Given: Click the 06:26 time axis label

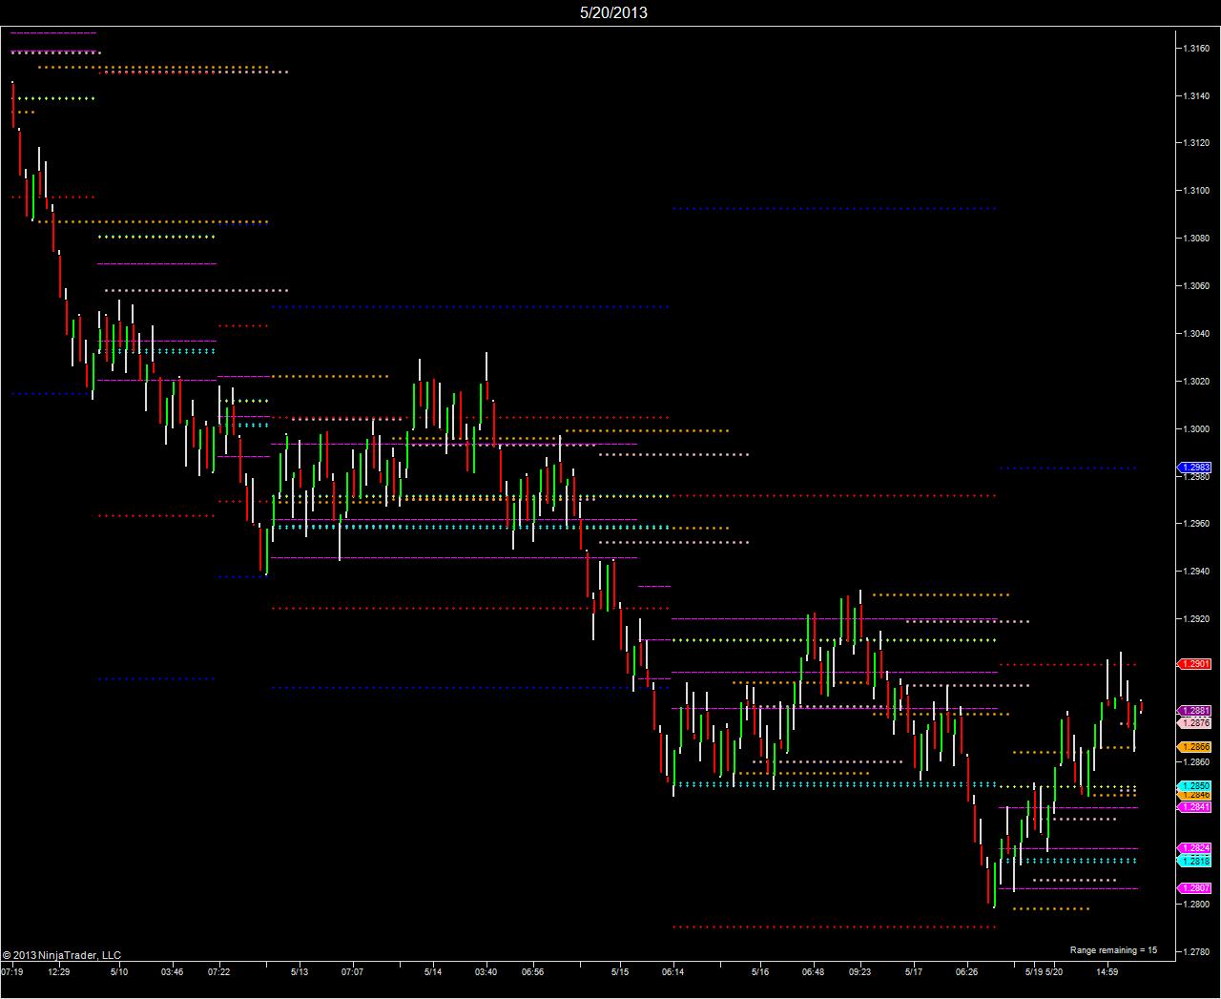Looking at the screenshot, I should pyautogui.click(x=966, y=972).
